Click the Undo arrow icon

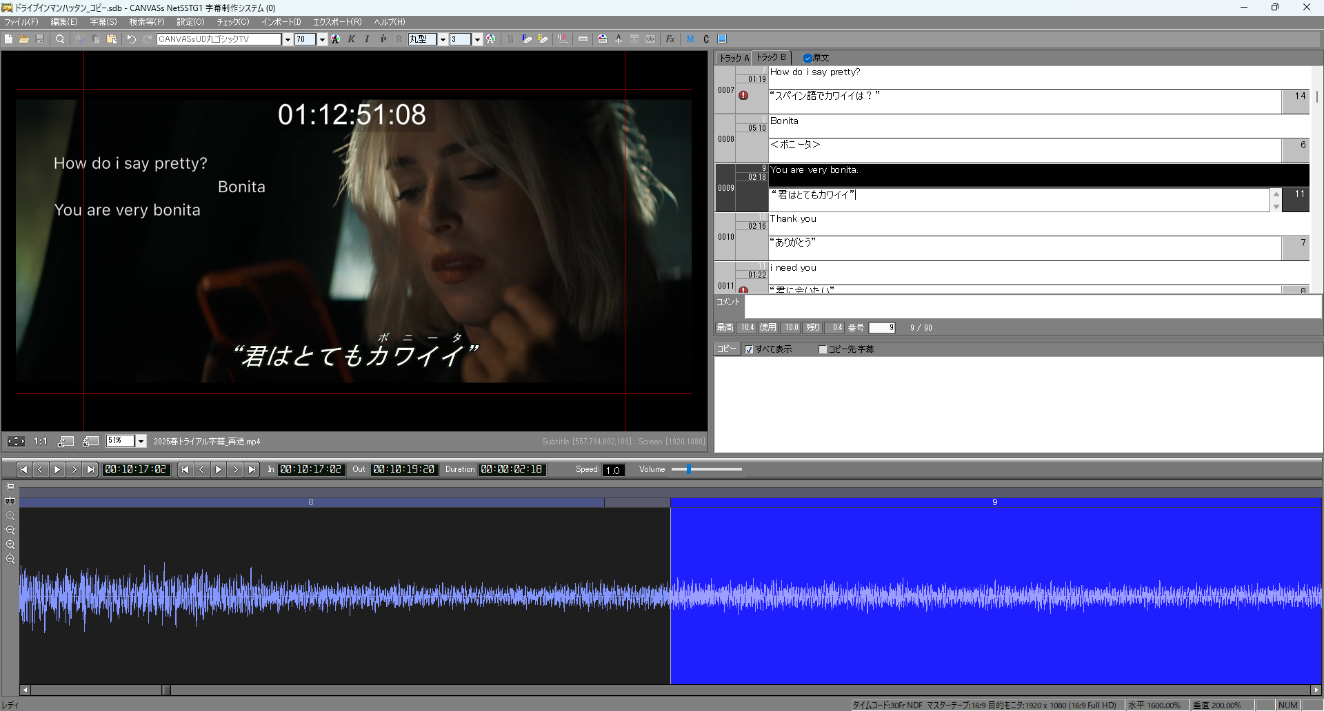click(131, 39)
